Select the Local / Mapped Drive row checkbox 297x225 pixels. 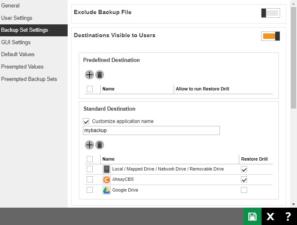click(90, 169)
